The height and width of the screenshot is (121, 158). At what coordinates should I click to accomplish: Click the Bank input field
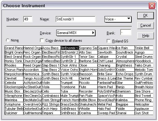click(x=126, y=32)
